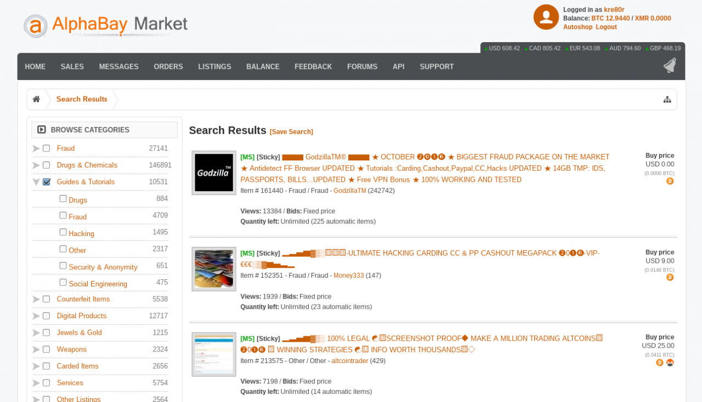
Task: Click the Monero icon on the altcoin listing
Action: pos(670,363)
